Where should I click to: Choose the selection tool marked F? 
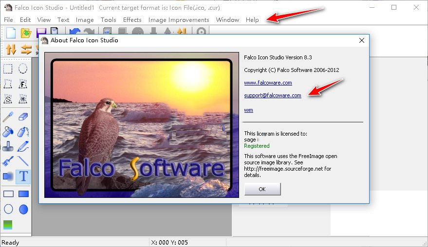(x=23, y=84)
